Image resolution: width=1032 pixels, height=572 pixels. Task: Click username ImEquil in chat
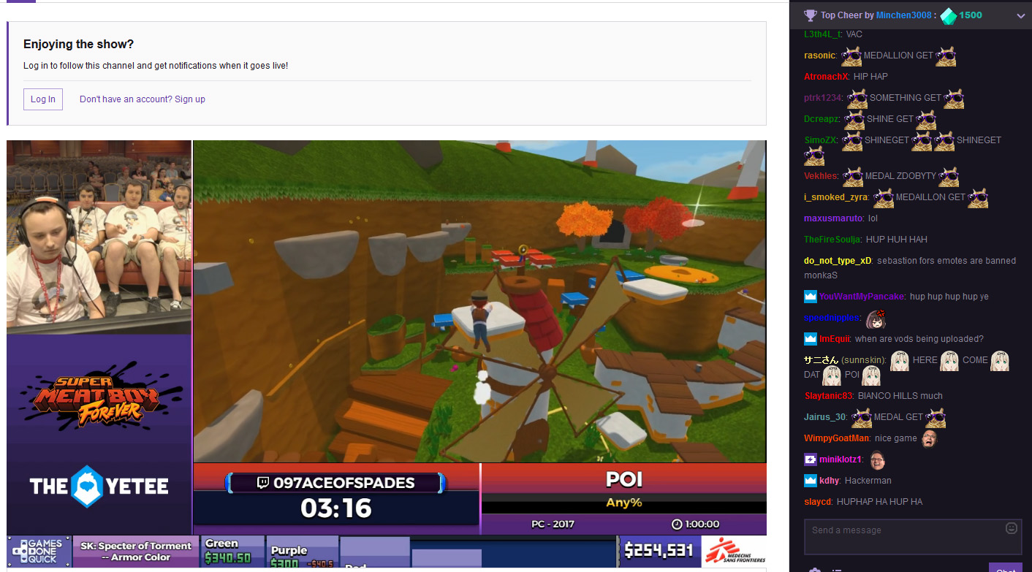834,339
